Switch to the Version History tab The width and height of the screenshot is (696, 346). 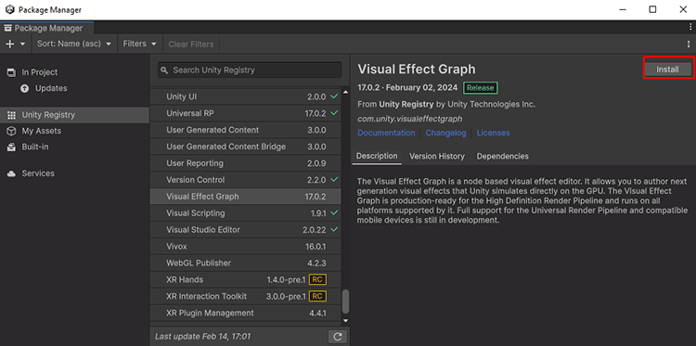pos(437,156)
